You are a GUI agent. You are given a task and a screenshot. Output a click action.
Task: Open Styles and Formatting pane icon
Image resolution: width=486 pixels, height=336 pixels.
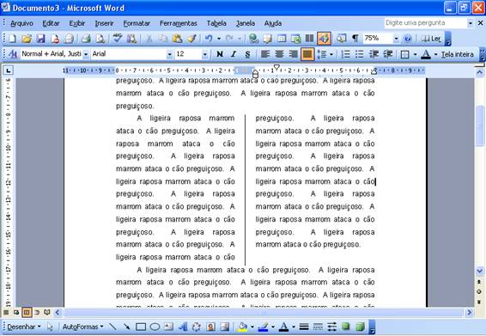pyautogui.click(x=13, y=54)
